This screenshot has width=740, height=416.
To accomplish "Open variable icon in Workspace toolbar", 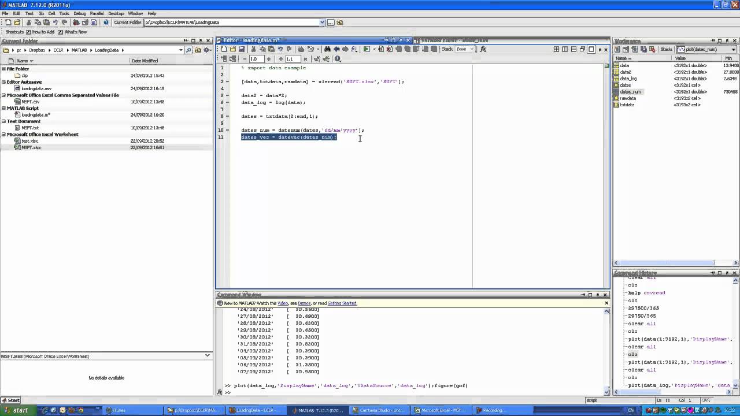I will click(626, 49).
